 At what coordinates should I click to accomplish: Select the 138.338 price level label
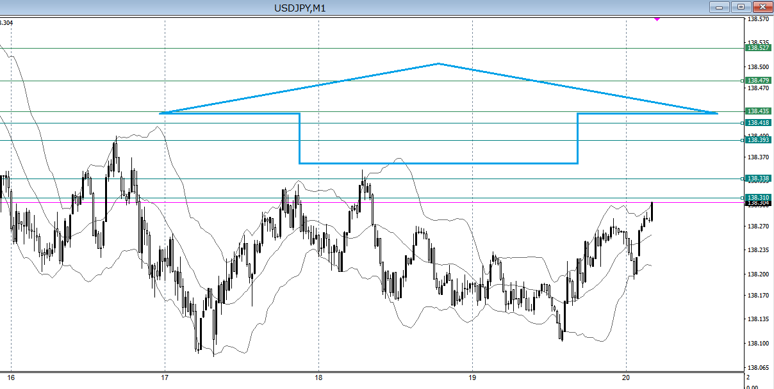click(758, 179)
